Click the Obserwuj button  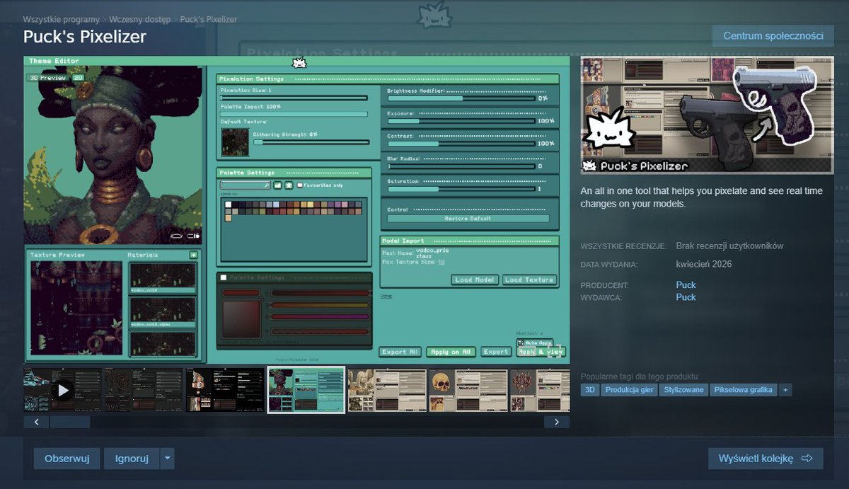67,459
